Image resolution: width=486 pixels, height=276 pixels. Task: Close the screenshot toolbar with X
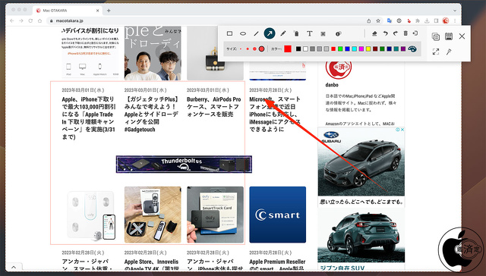[462, 36]
